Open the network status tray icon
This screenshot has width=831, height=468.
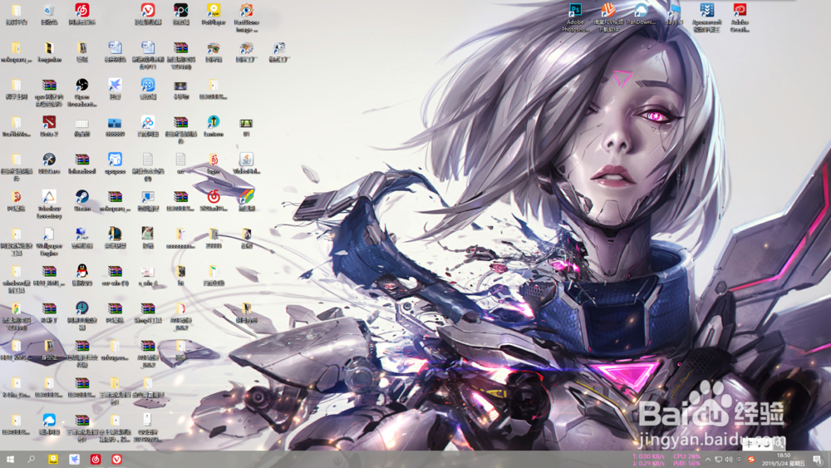(x=718, y=460)
